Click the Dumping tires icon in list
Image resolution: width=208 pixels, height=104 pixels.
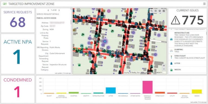pyautogui.click(x=171, y=51)
